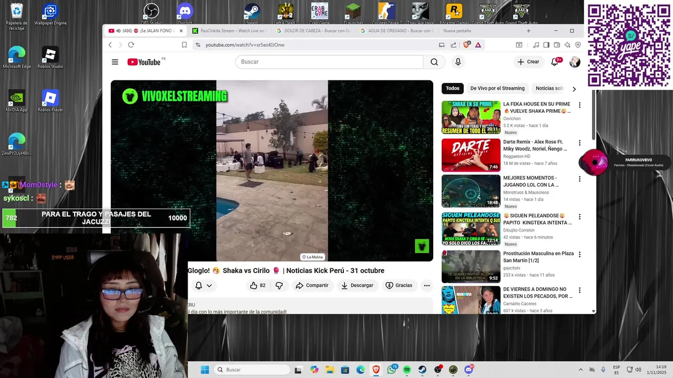The image size is (673, 378).
Task: Open NVIDIA App desktop shortcut
Action: 16,101
